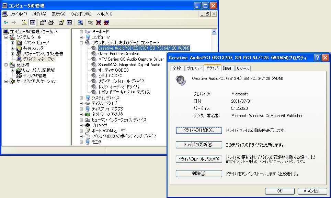Click the Help toolbar icon
The width and height of the screenshot is (331, 198).
(61, 22)
